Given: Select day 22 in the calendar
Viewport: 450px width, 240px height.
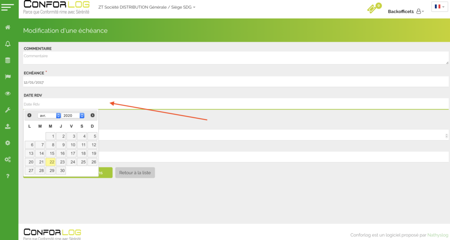Looking at the screenshot, I should pyautogui.click(x=51, y=162).
